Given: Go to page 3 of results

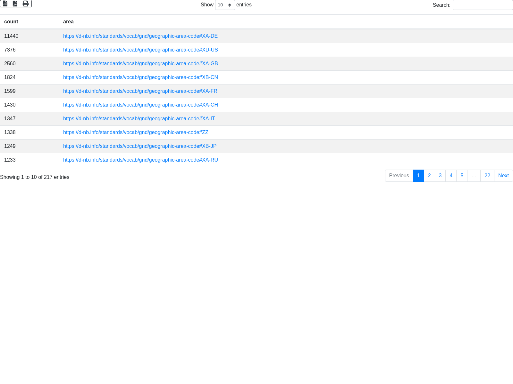Looking at the screenshot, I should [x=440, y=176].
